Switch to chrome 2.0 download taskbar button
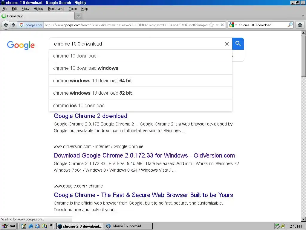 pos(80,226)
